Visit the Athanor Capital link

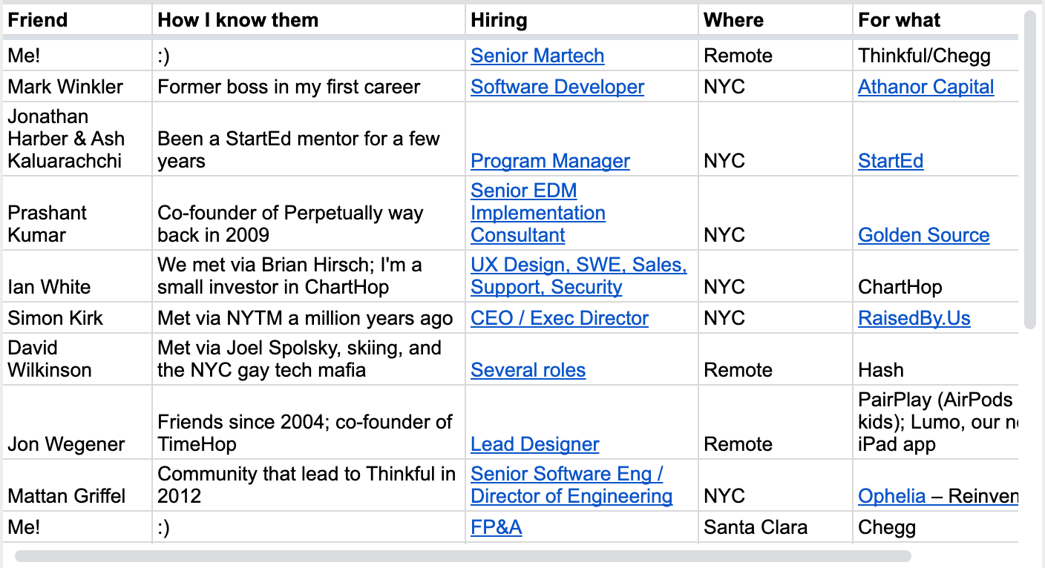click(x=926, y=87)
